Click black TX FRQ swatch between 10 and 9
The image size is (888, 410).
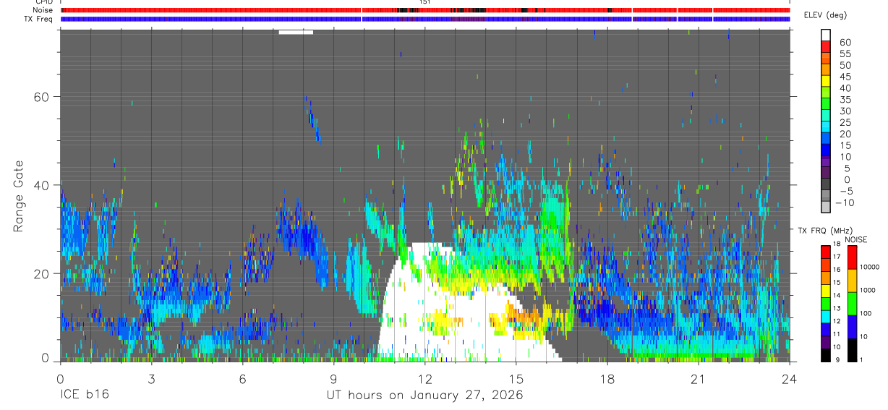click(x=826, y=354)
